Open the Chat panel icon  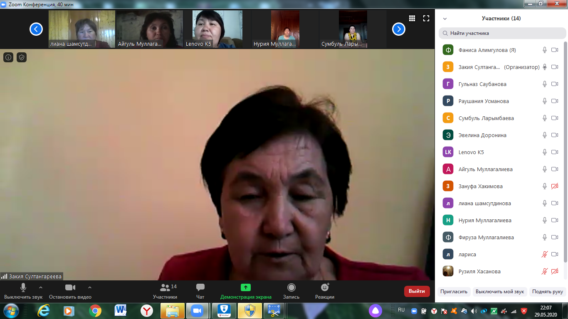(x=200, y=288)
